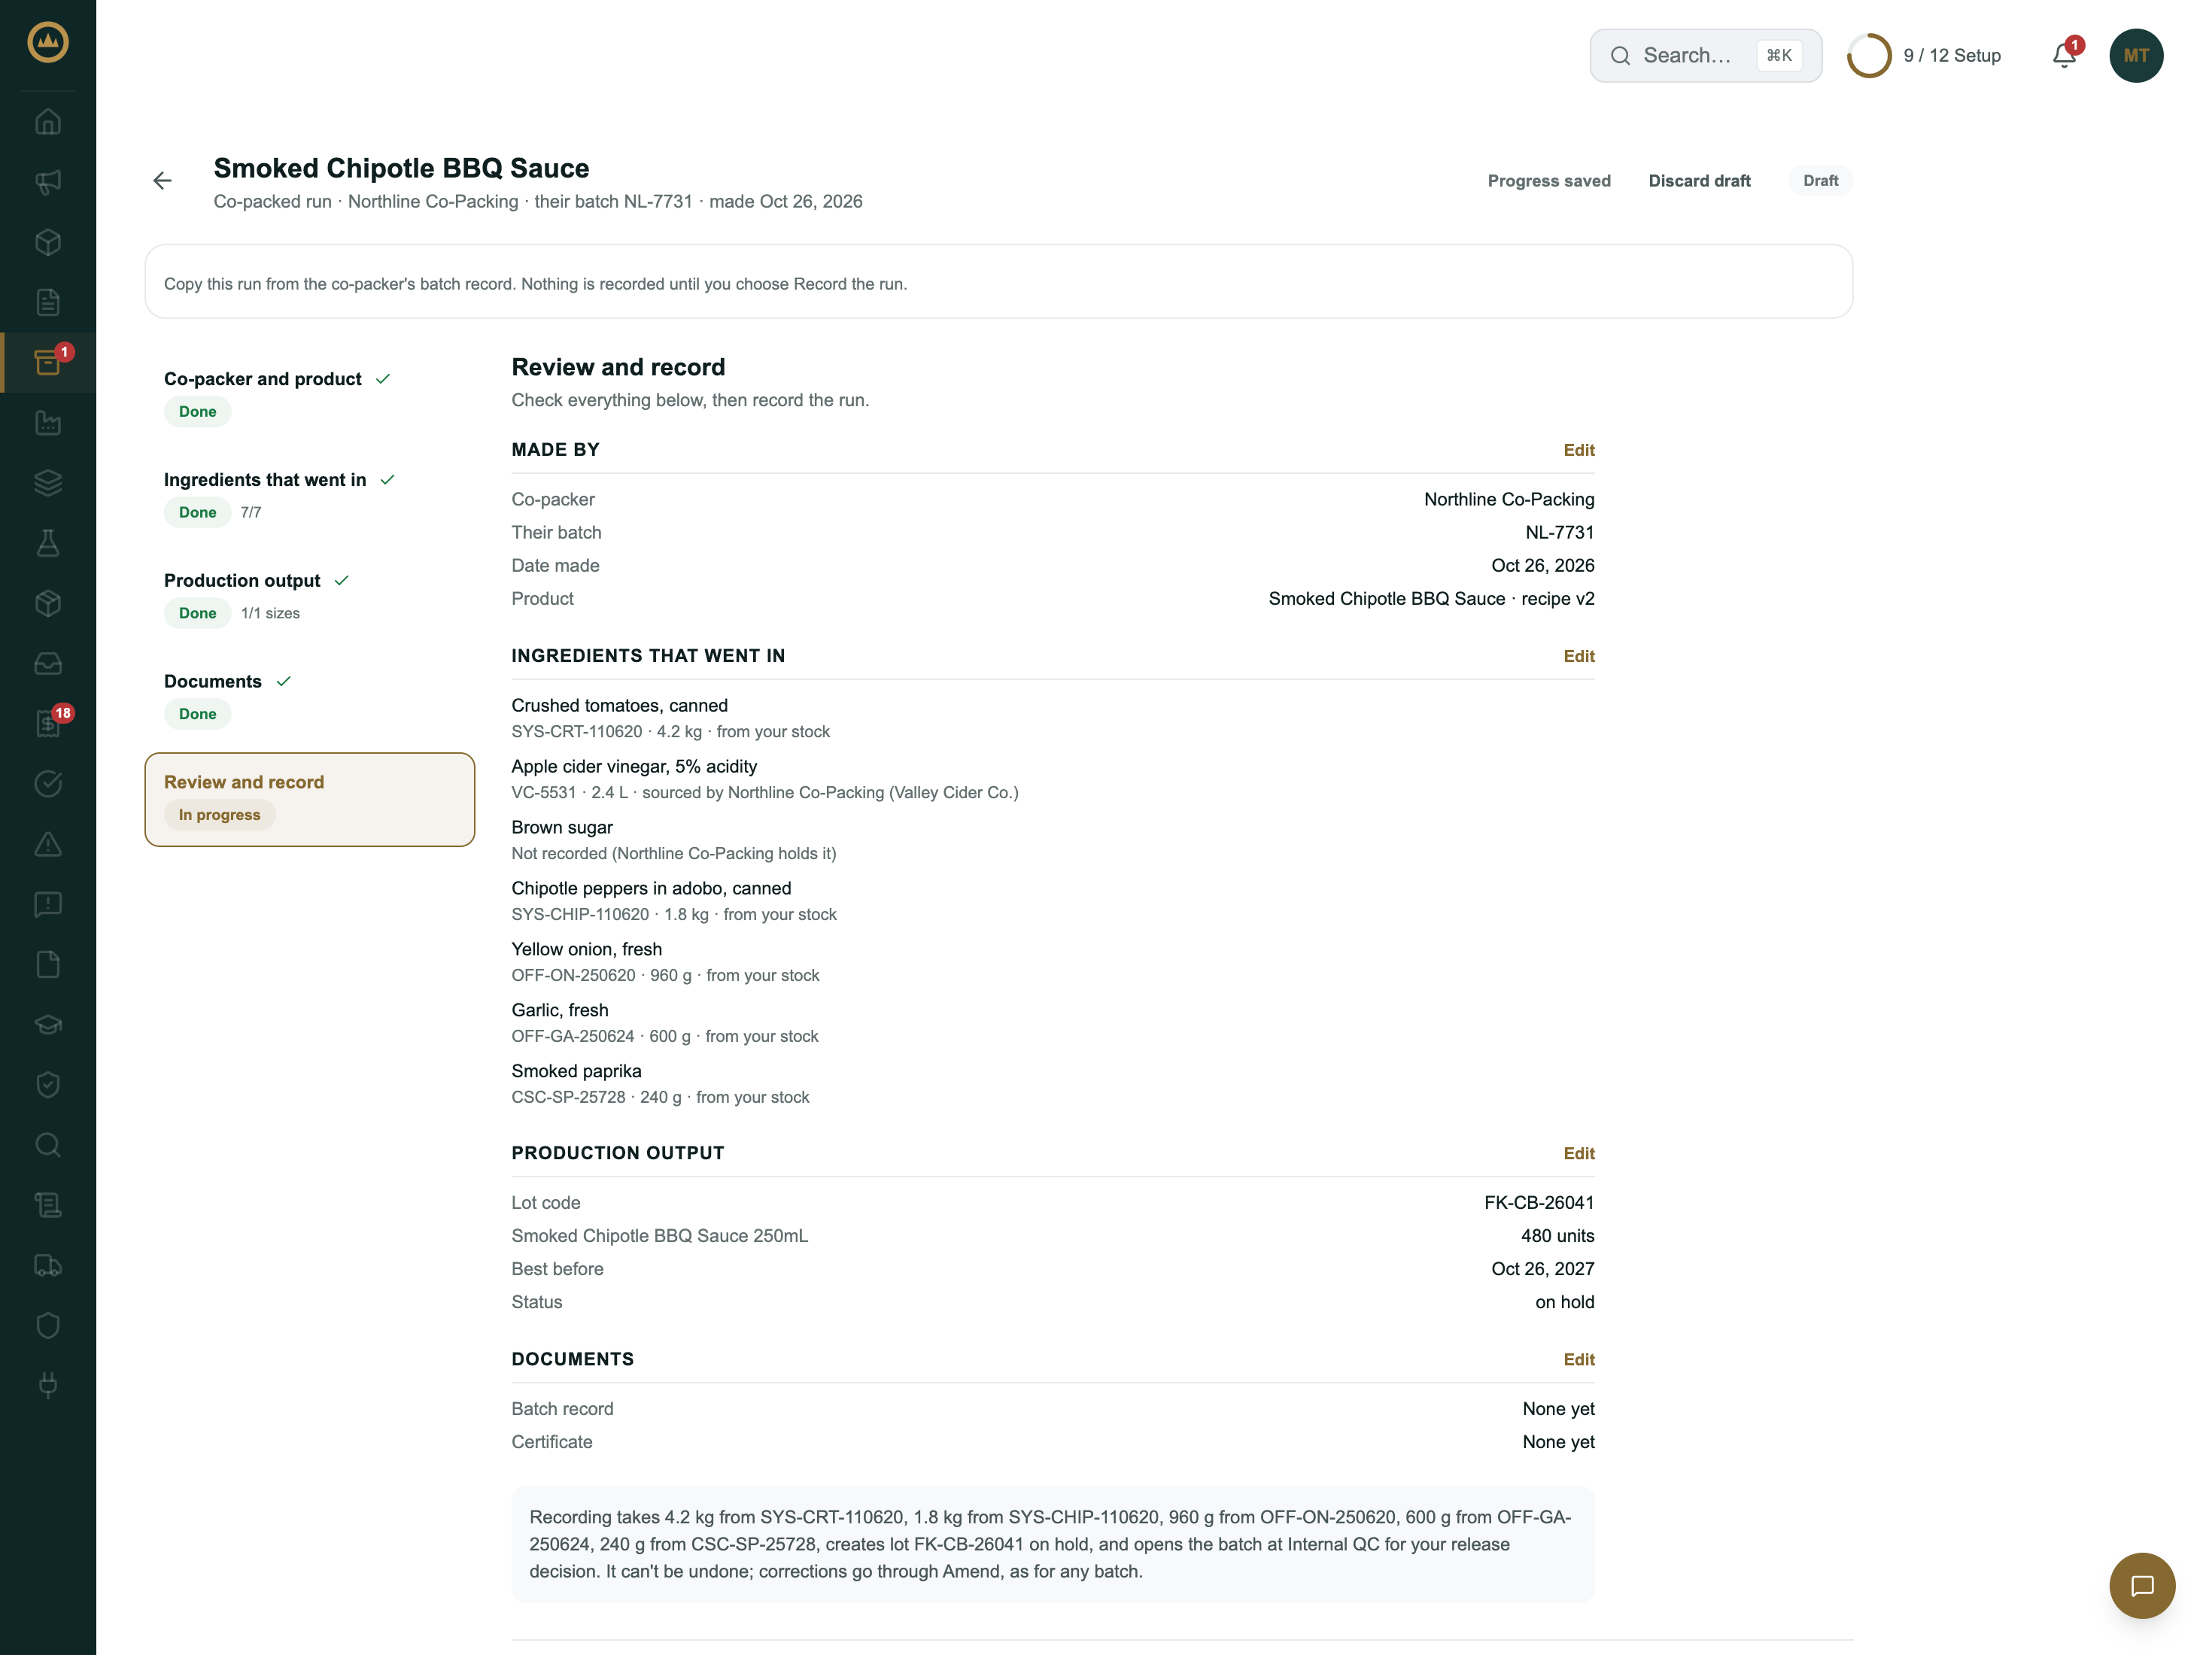Open the warning triangle icon in sidebar

[x=48, y=844]
